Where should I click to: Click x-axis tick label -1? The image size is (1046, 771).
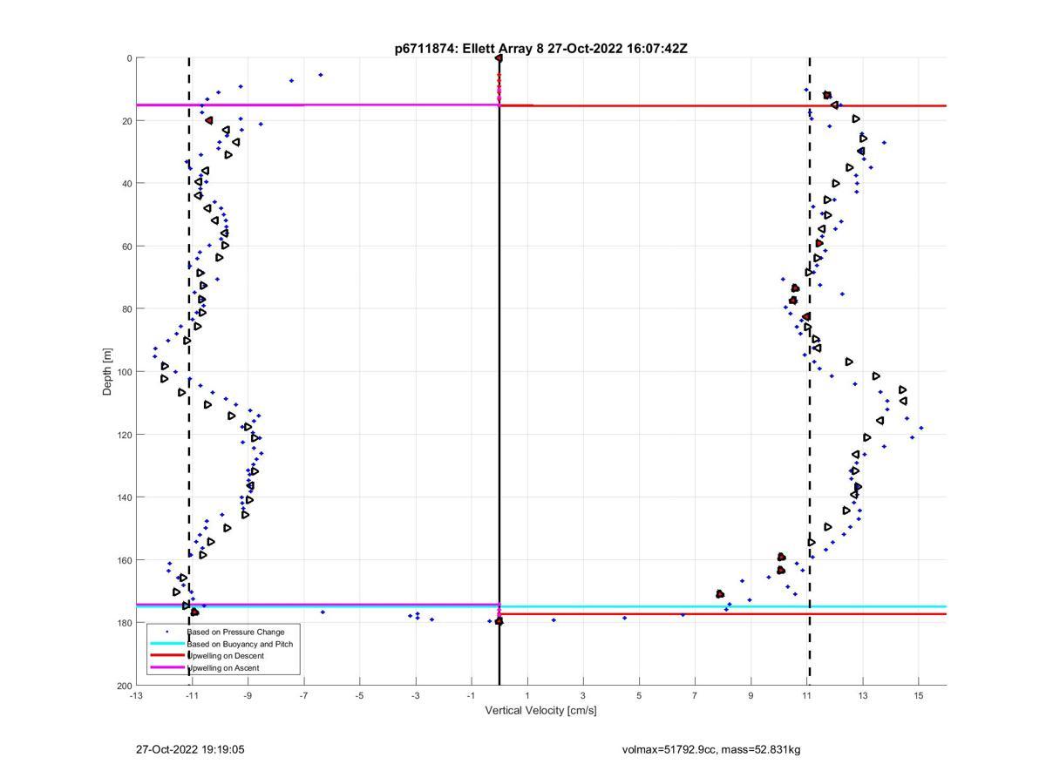[x=472, y=695]
